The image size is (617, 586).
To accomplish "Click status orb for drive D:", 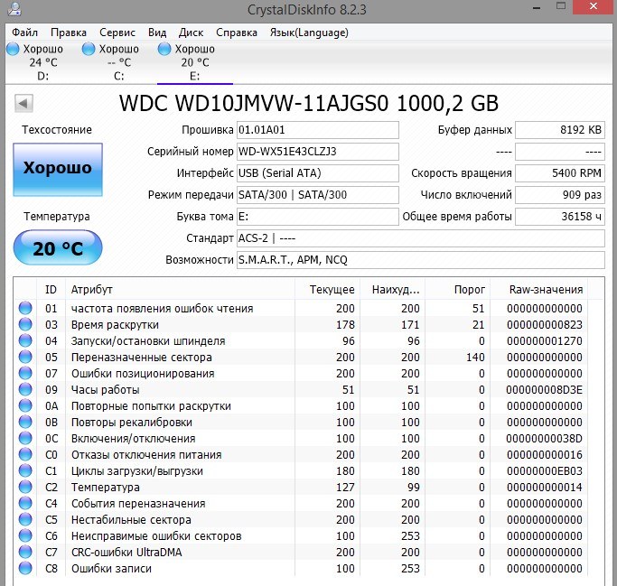I will (13, 49).
